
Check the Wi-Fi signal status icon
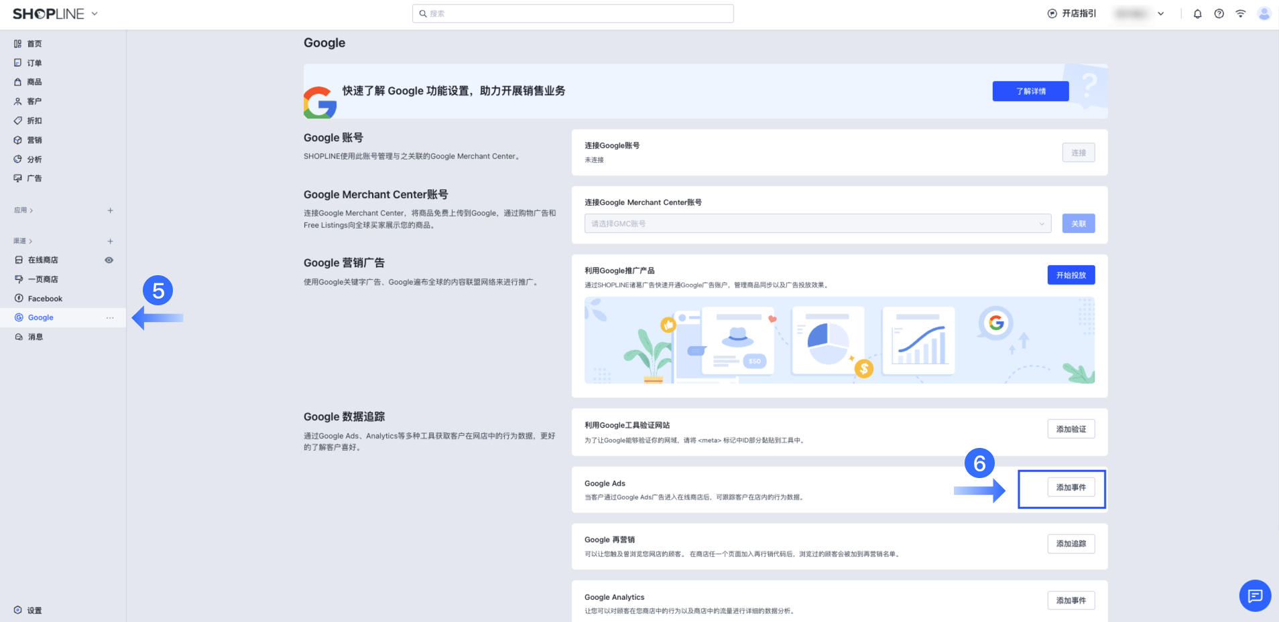point(1241,13)
